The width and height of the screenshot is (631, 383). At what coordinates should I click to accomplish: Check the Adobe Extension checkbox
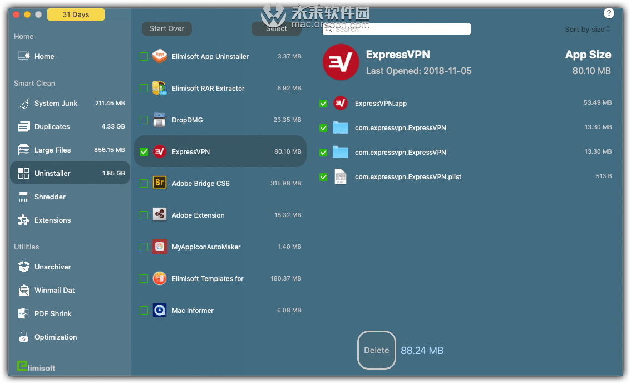[x=144, y=215]
